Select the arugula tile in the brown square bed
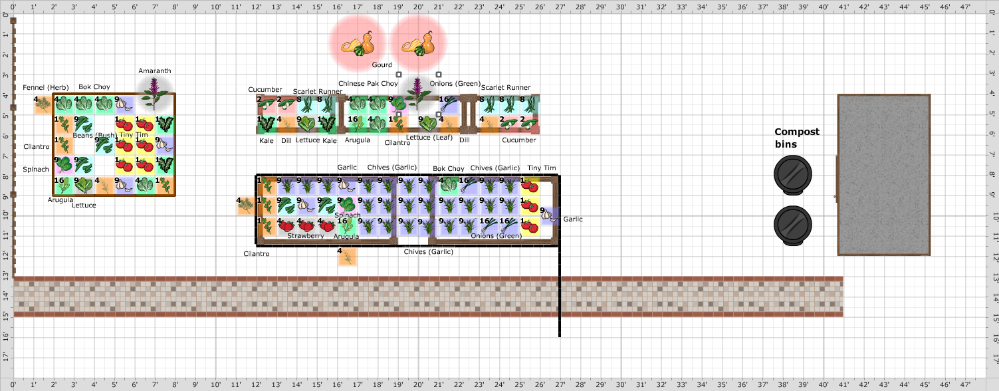The height and width of the screenshot is (391, 999). [x=64, y=185]
